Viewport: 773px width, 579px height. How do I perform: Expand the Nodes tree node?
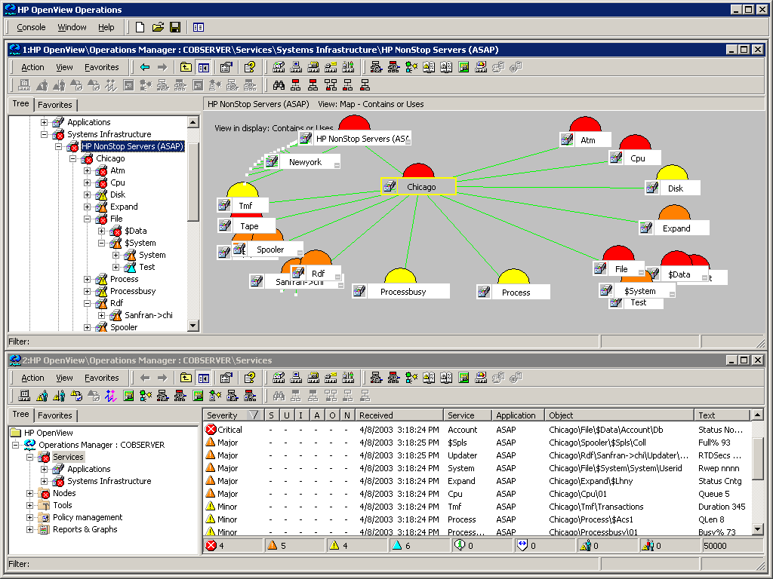[29, 493]
